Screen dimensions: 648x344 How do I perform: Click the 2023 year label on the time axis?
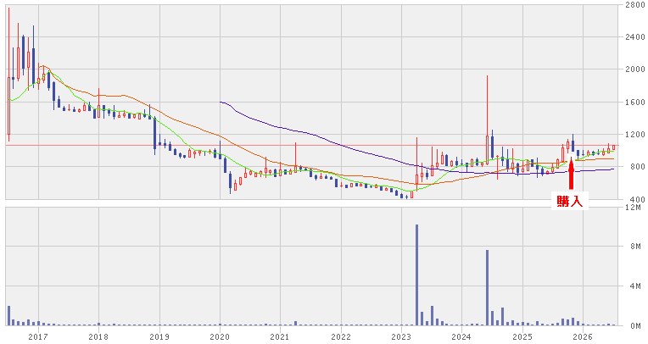(x=401, y=337)
